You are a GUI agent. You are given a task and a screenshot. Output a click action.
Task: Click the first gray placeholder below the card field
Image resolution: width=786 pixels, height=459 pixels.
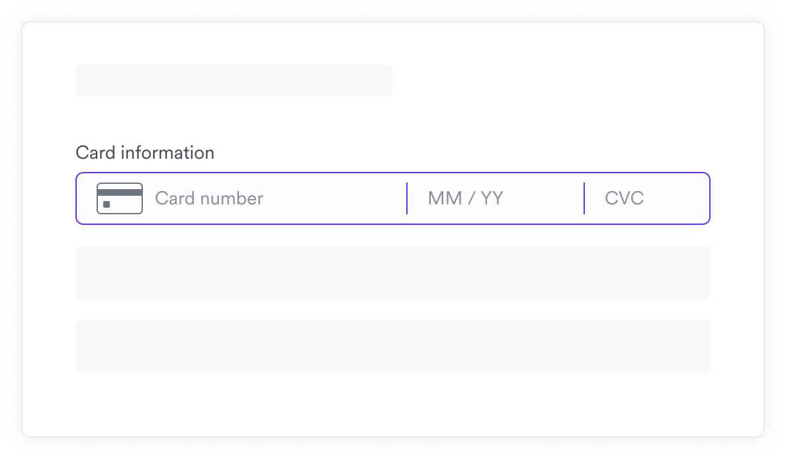click(x=392, y=272)
